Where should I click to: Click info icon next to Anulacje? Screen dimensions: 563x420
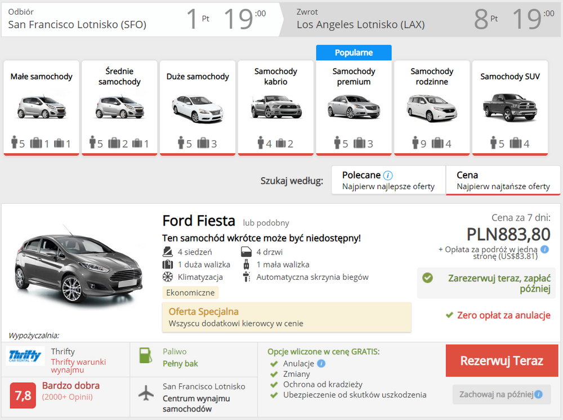tap(321, 363)
